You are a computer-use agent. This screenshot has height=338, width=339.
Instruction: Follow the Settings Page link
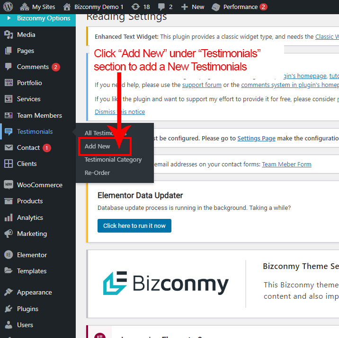tap(256, 139)
